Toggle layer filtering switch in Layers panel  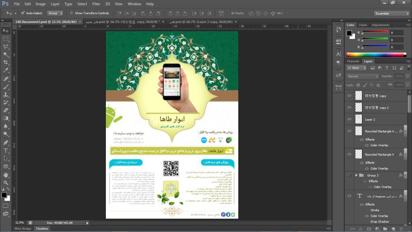click(x=408, y=68)
